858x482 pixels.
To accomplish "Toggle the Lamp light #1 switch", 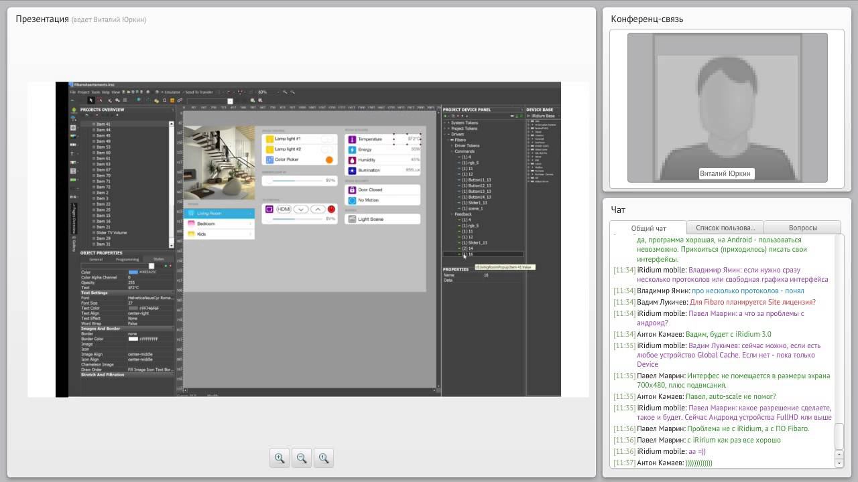I will tap(328, 139).
